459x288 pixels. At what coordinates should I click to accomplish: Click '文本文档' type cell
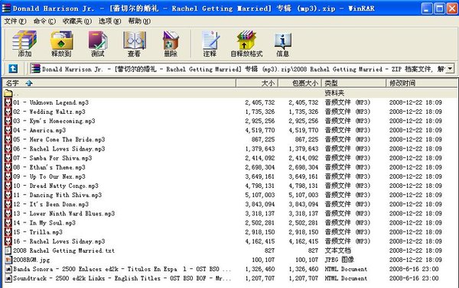click(x=337, y=251)
